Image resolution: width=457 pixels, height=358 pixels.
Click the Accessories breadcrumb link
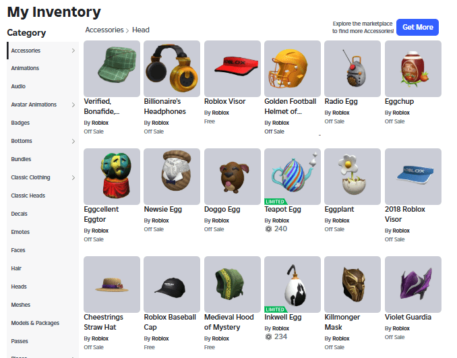coord(104,30)
